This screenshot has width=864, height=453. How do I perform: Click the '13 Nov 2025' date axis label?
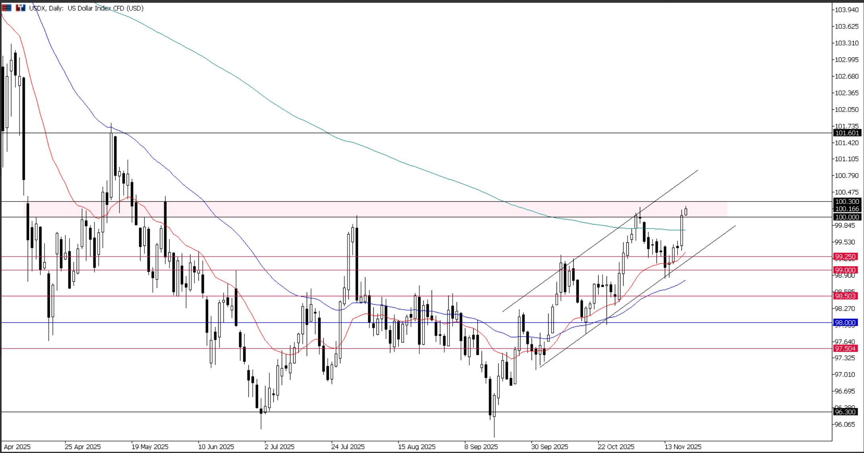[x=683, y=446]
